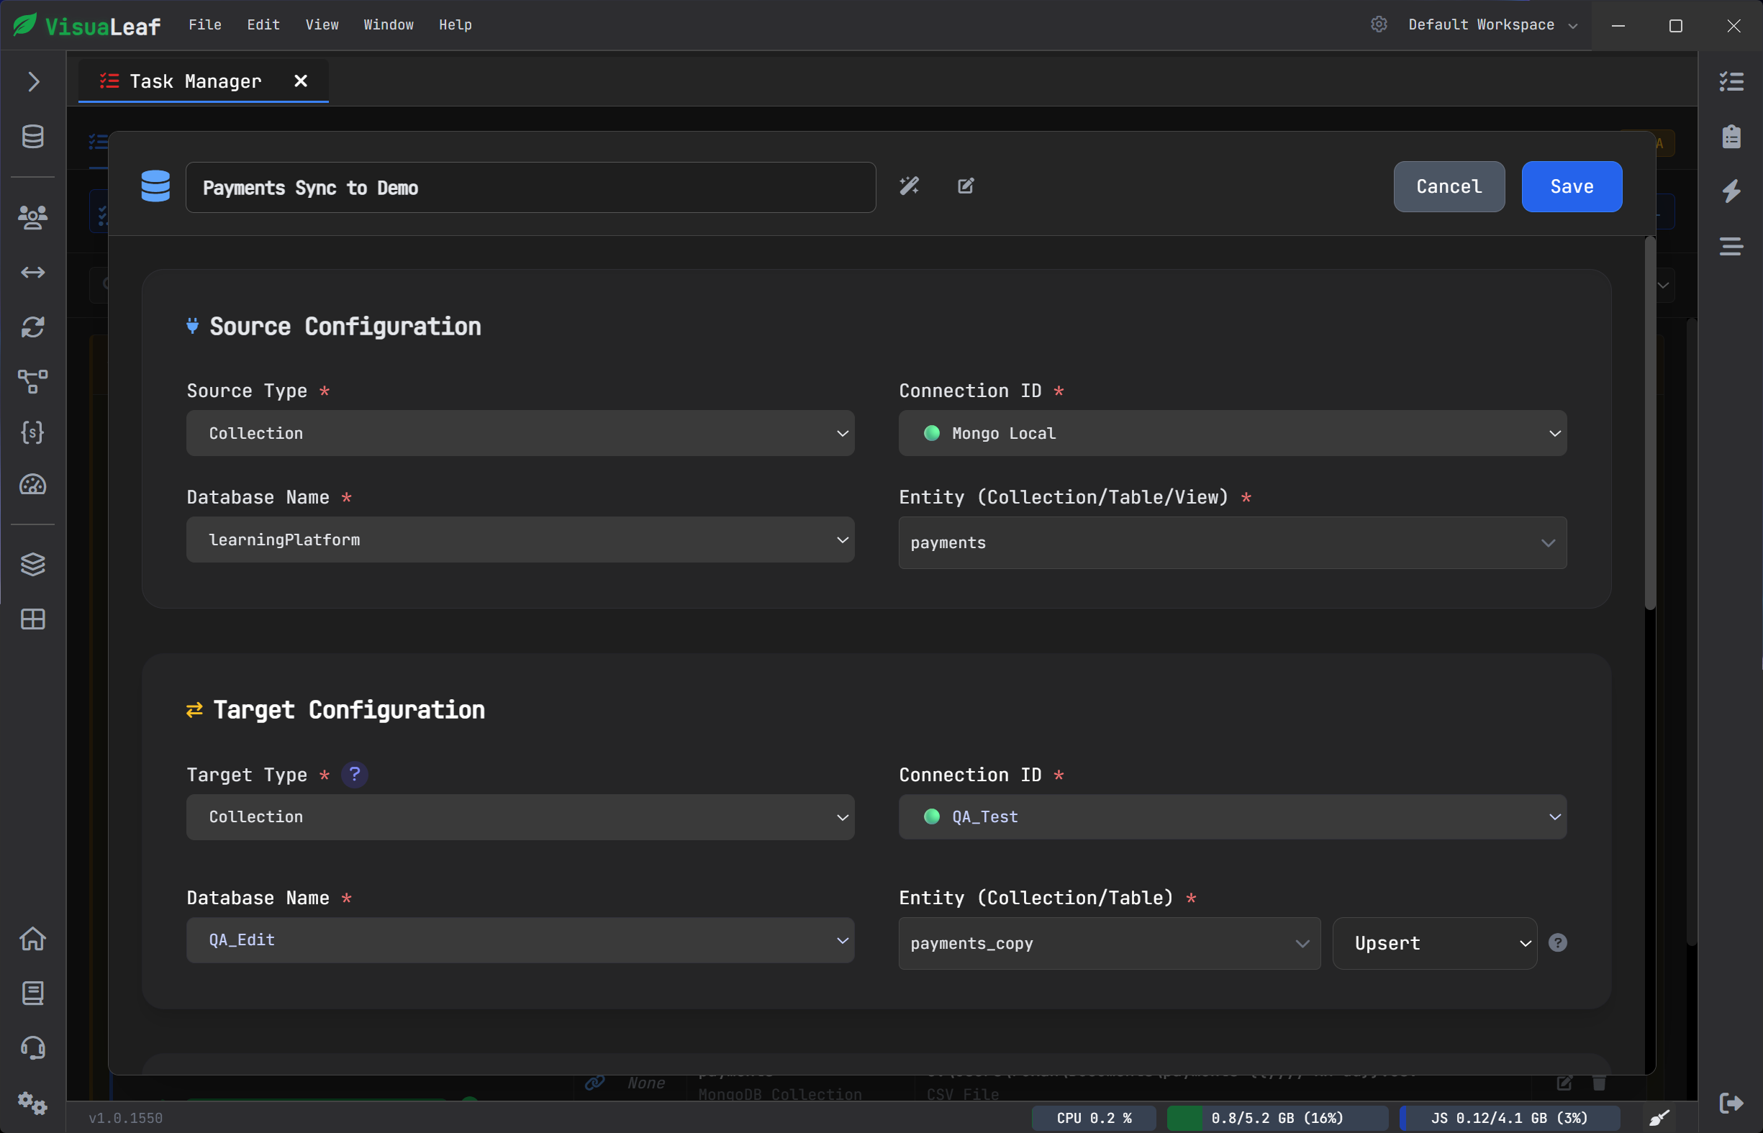The image size is (1763, 1133).
Task: Click the task name input field
Action: 530,188
